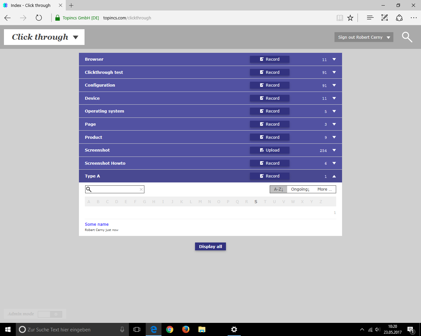Add page to favorites star icon
421x336 pixels.
tap(350, 18)
